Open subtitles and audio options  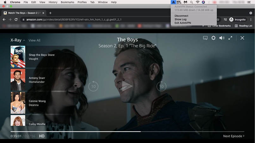[x=205, y=38]
